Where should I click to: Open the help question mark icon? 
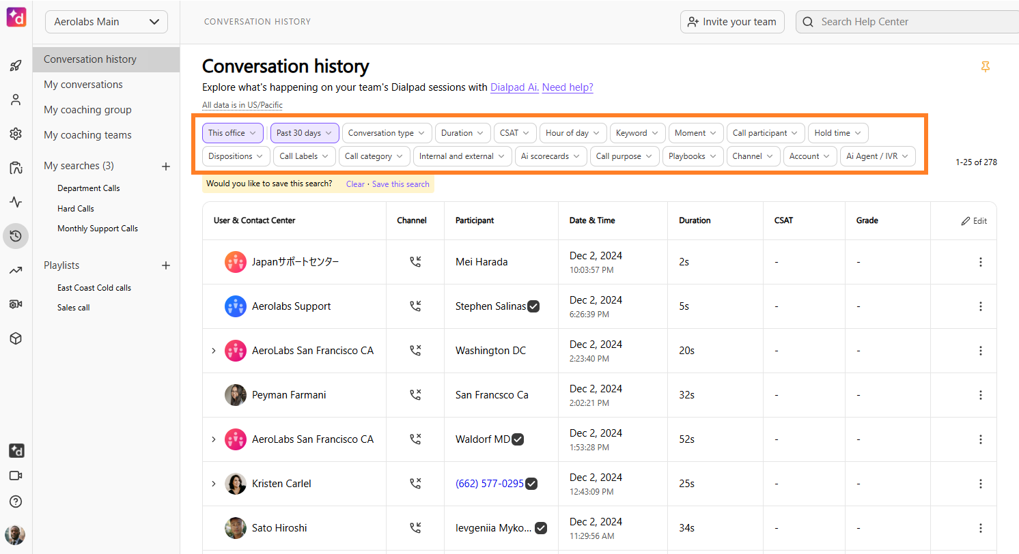click(x=16, y=501)
